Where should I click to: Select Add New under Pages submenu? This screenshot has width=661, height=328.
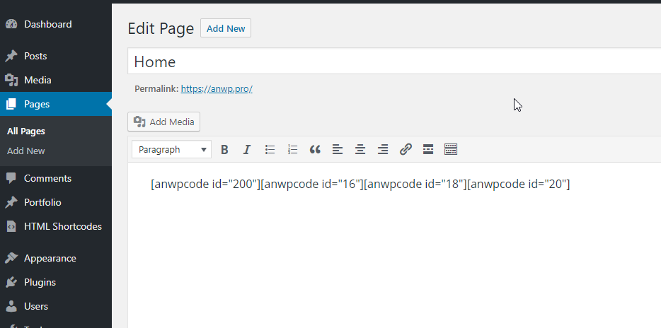pyautogui.click(x=25, y=151)
